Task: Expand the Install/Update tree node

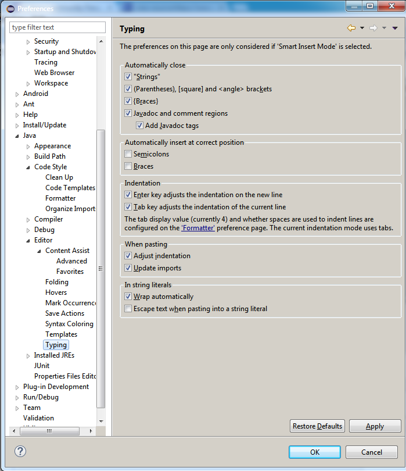Action: [x=17, y=126]
